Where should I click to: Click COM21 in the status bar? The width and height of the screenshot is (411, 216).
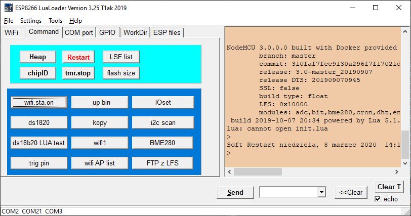(32, 211)
